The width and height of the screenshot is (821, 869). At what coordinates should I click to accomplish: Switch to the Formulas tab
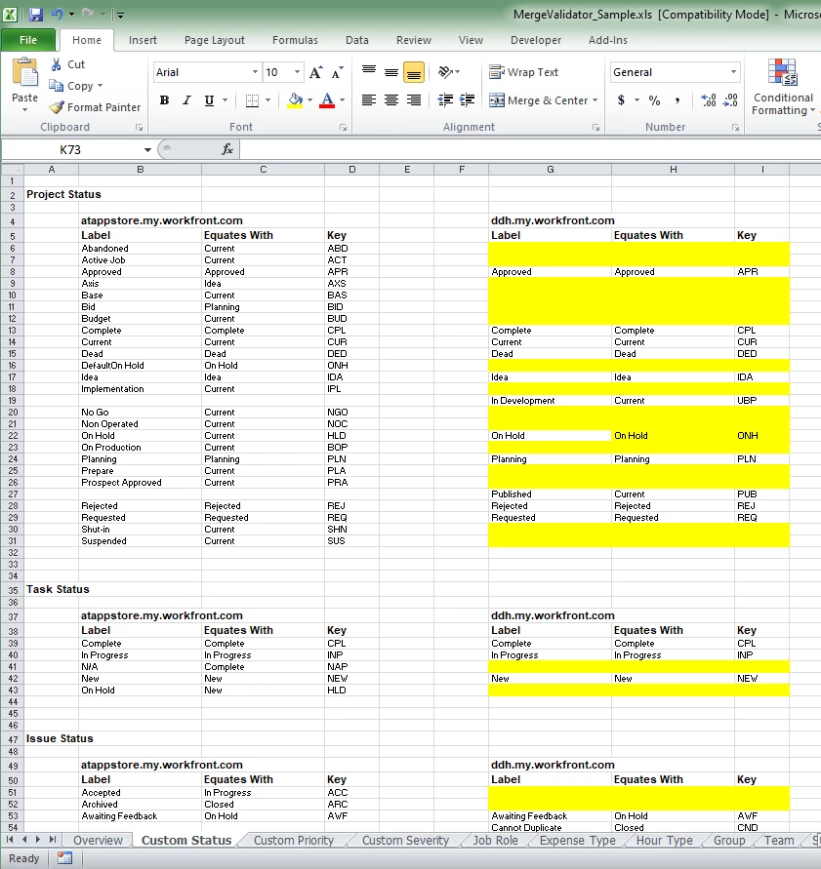coord(295,40)
